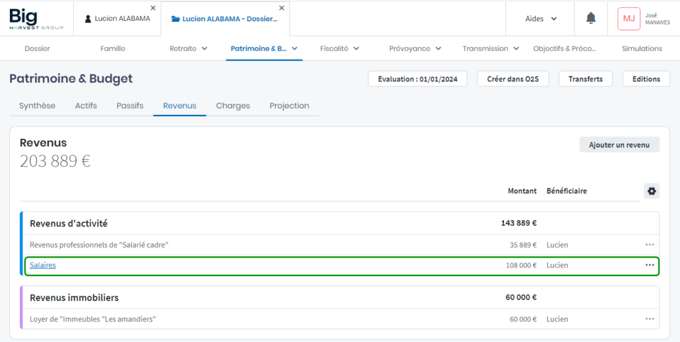Open three-dot menu for Salaires row
Viewport: 680px width, 342px height.
coord(649,265)
